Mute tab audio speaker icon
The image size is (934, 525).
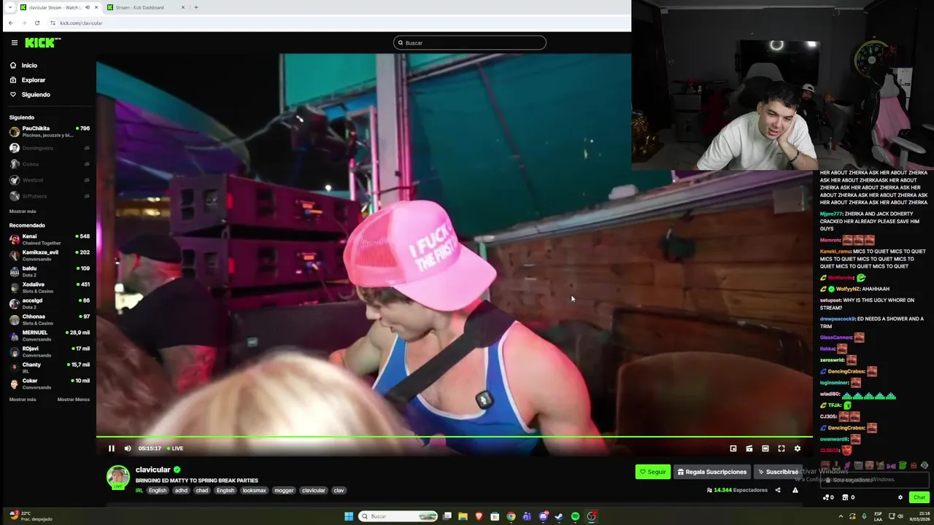click(x=87, y=7)
